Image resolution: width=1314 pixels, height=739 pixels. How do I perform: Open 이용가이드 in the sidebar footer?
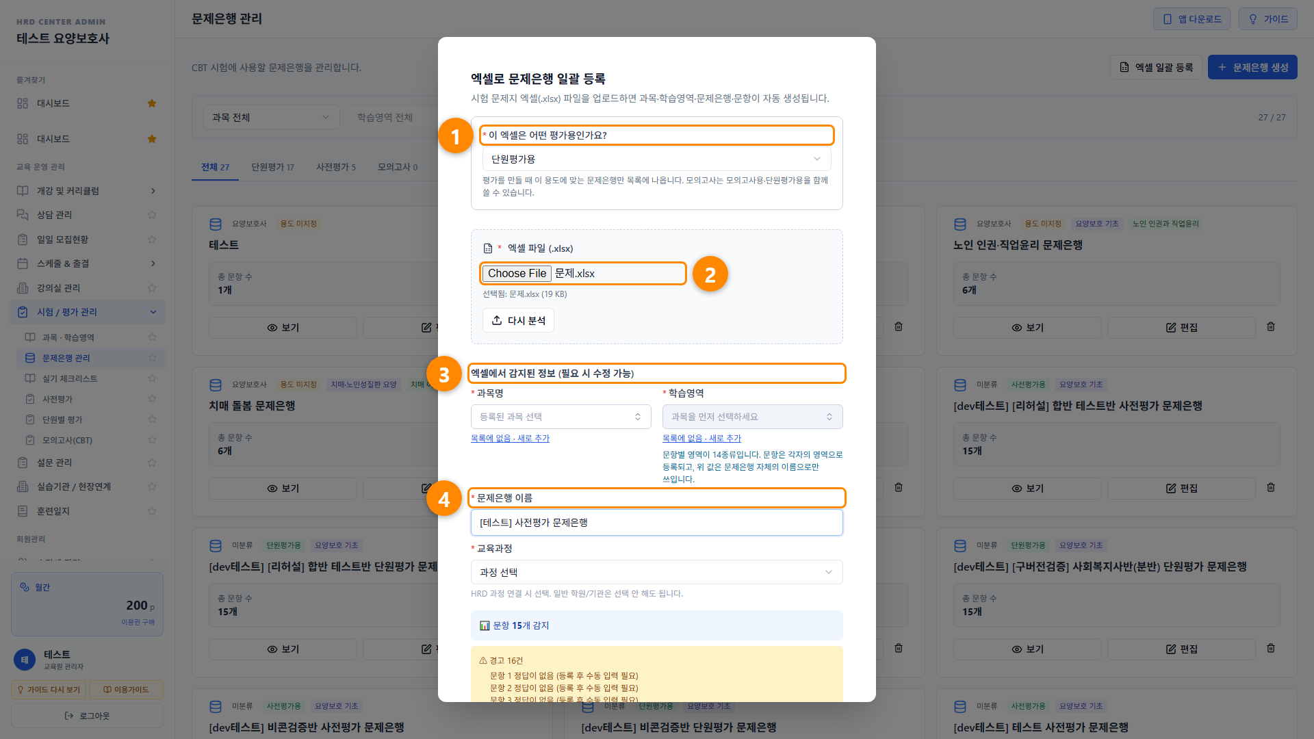pos(126,690)
